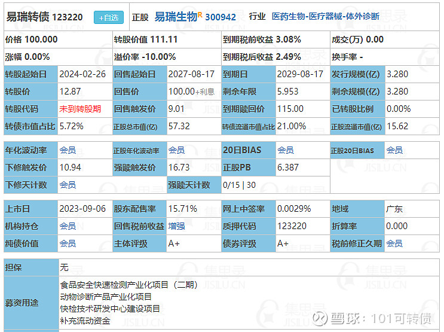Click the 换手率 - value
444x332 pixels.
(362, 57)
